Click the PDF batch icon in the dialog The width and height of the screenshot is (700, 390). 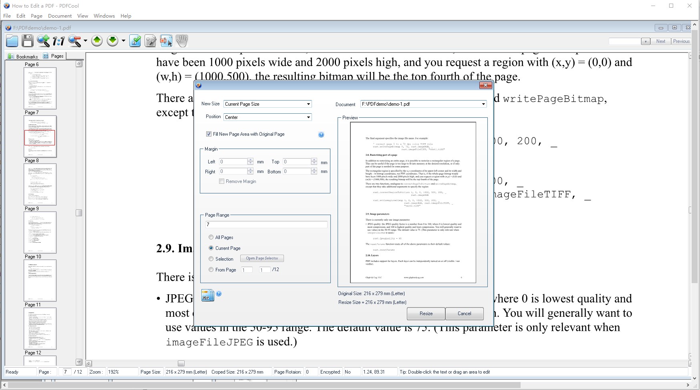coord(207,295)
